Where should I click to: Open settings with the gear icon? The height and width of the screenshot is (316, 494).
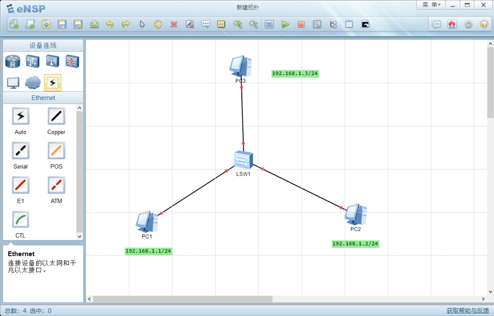[468, 24]
